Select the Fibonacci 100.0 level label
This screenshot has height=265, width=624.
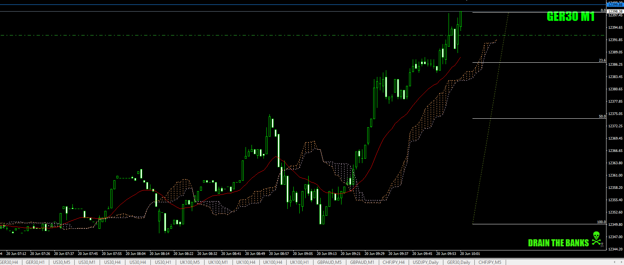coord(601,222)
